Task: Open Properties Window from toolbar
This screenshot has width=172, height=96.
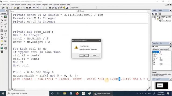Action: tap(53, 8)
